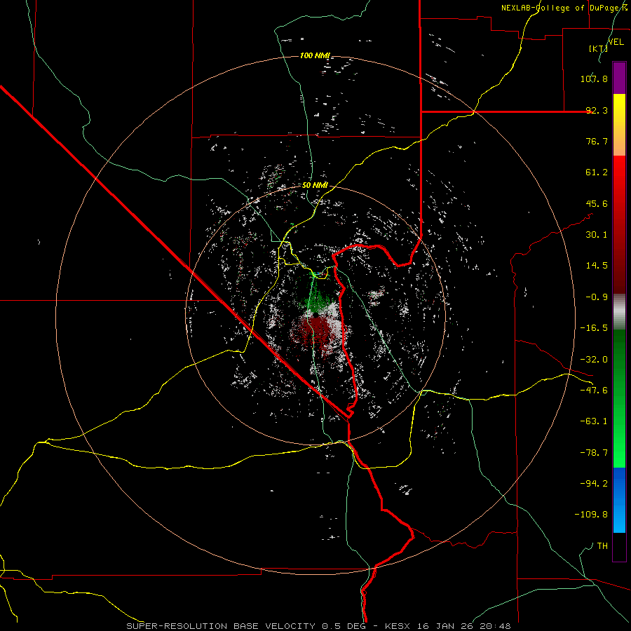
Task: Click the Super-Resolution Base Velocity caption text
Action: click(x=318, y=626)
